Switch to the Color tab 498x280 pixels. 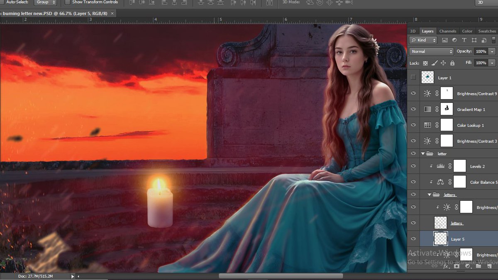[467, 31]
